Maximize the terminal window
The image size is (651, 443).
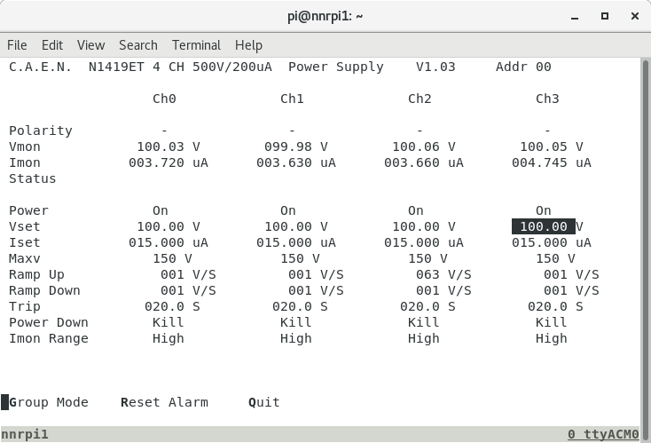[x=605, y=16]
